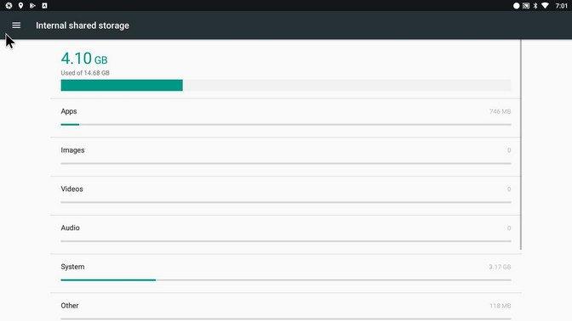Tap the Bluetooth status icon

click(x=535, y=5)
